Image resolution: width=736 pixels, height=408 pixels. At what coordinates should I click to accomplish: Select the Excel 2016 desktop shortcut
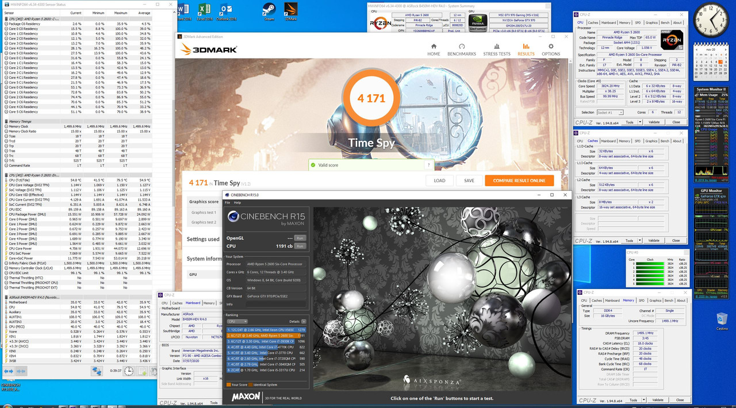(x=205, y=12)
